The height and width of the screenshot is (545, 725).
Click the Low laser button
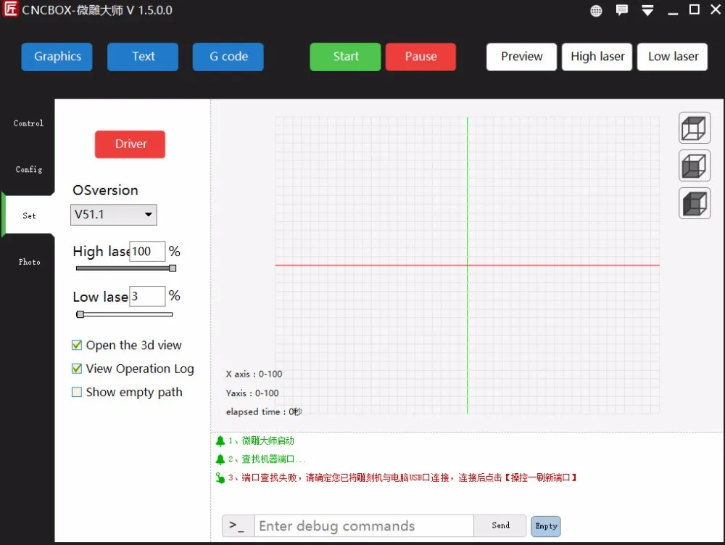672,57
